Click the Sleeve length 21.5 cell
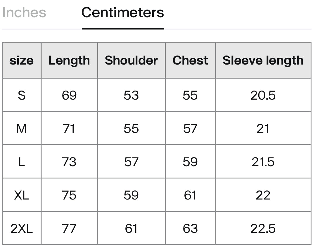The width and height of the screenshot is (315, 248). click(263, 162)
